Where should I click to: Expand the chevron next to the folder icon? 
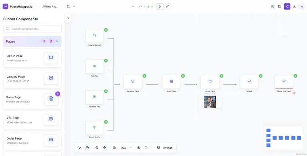(74, 6)
